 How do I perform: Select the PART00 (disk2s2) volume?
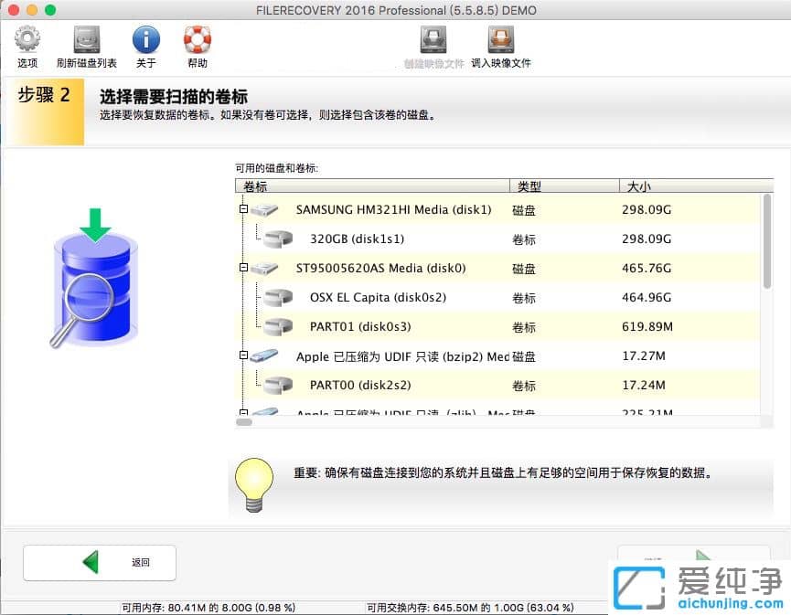click(357, 385)
